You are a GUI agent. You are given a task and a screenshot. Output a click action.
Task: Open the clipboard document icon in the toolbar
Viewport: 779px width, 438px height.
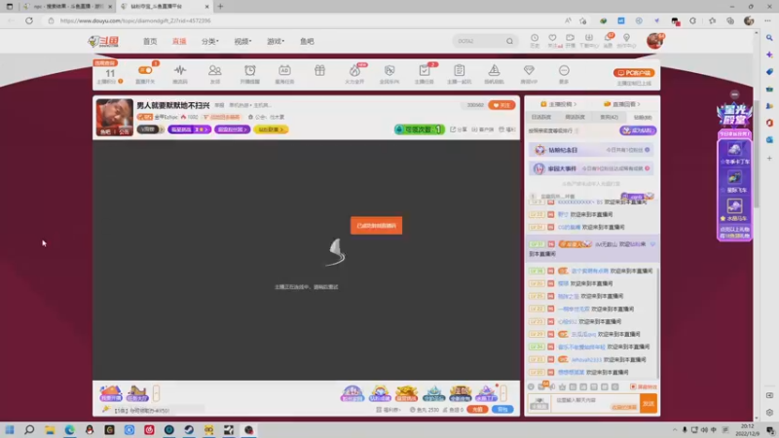[459, 70]
